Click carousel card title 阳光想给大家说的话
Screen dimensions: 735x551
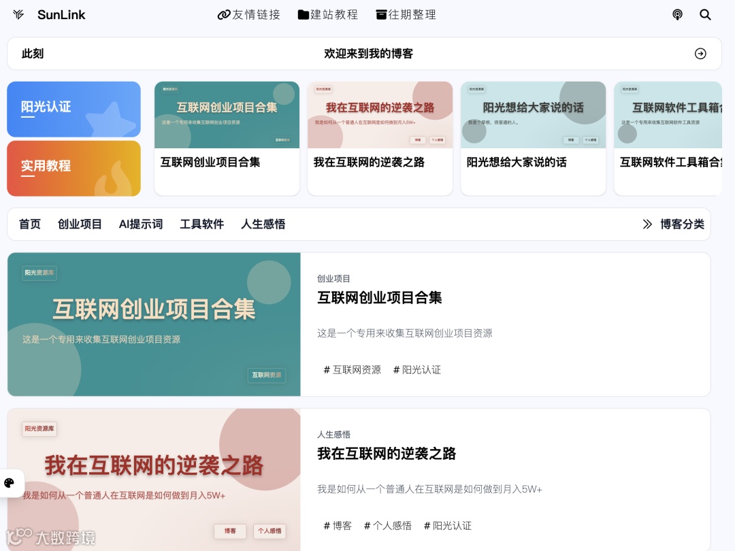tap(517, 162)
